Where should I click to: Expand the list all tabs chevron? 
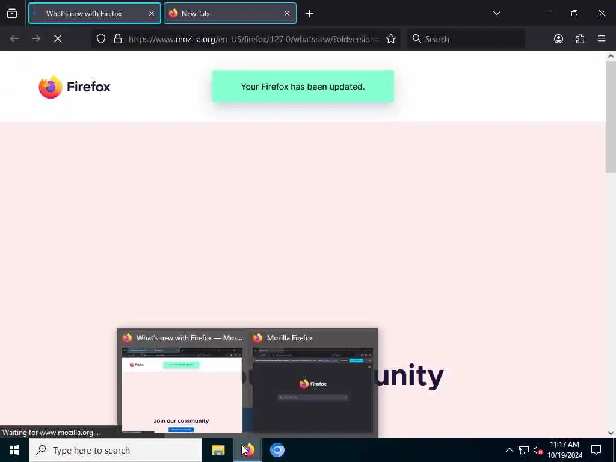coord(496,13)
